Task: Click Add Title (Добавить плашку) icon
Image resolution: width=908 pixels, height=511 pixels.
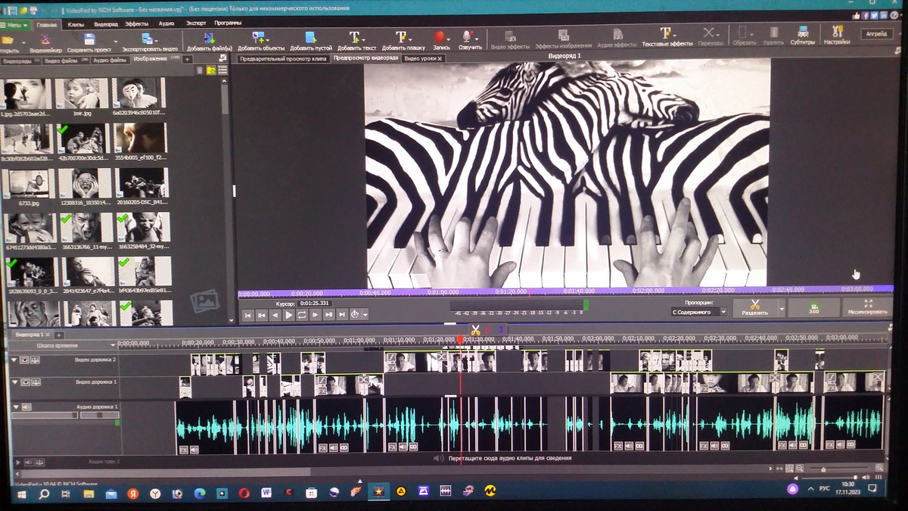Action: pos(402,37)
